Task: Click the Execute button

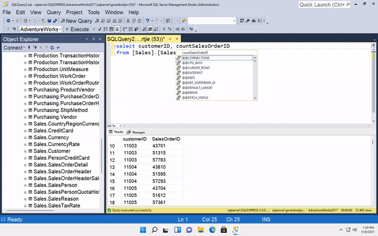Action: click(77, 29)
